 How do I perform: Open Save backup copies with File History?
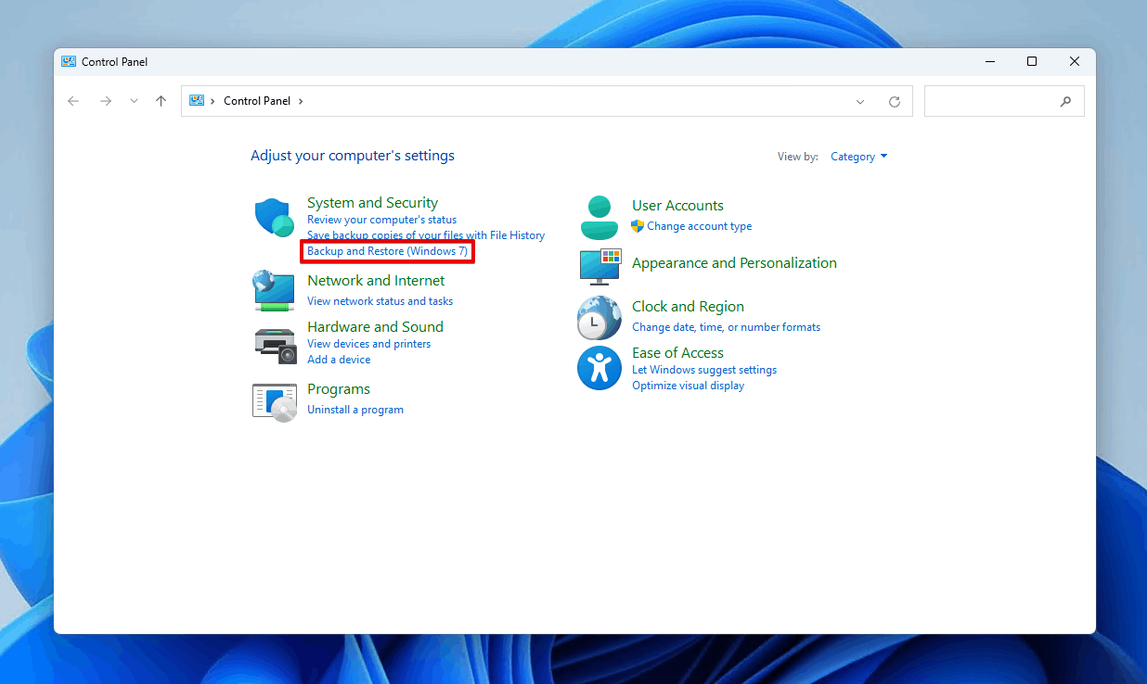(x=426, y=235)
